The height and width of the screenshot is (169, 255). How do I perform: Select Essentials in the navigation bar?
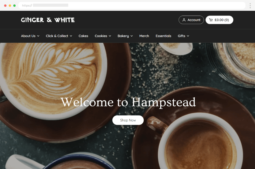[163, 36]
